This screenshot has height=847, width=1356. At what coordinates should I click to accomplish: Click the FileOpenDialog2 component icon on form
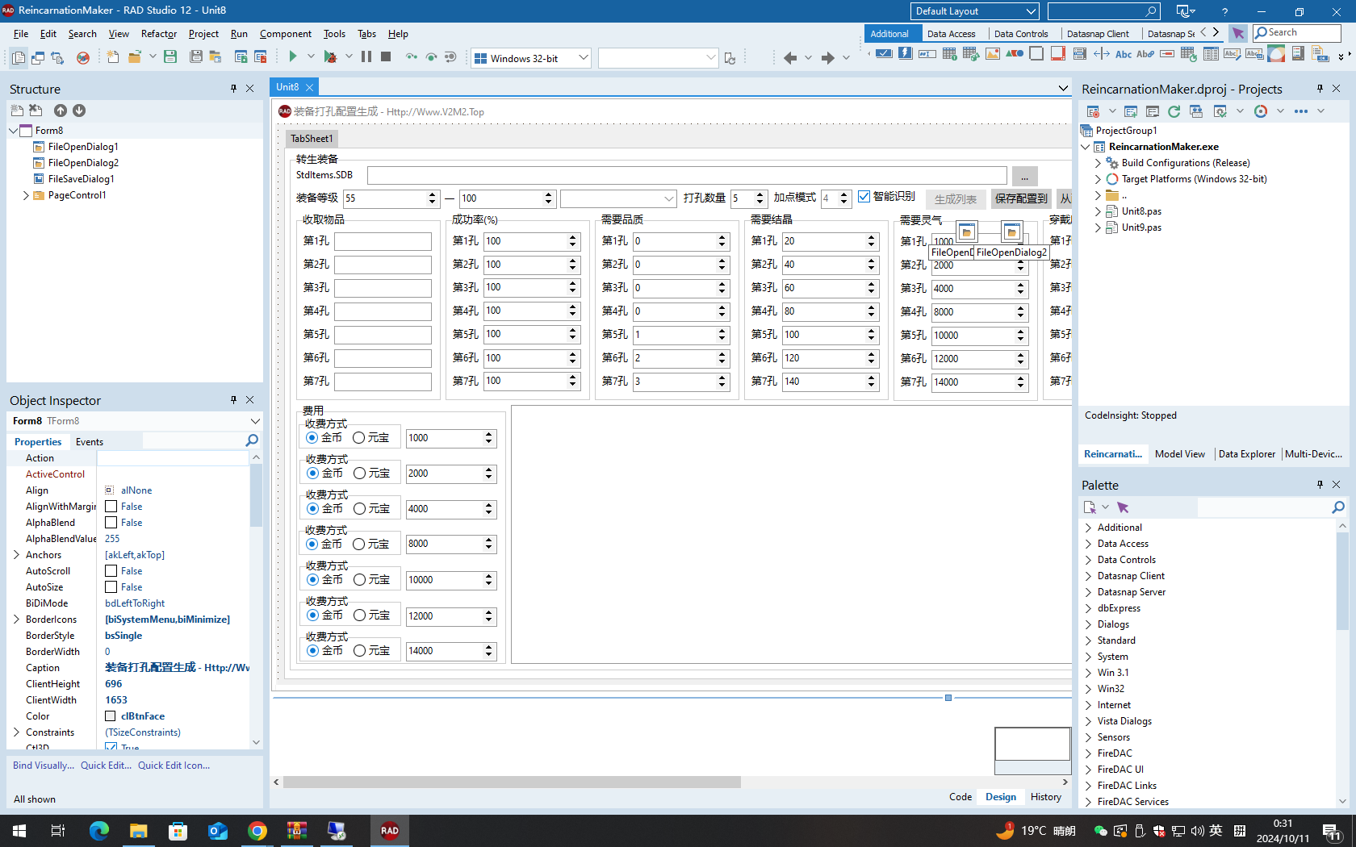click(x=1011, y=232)
